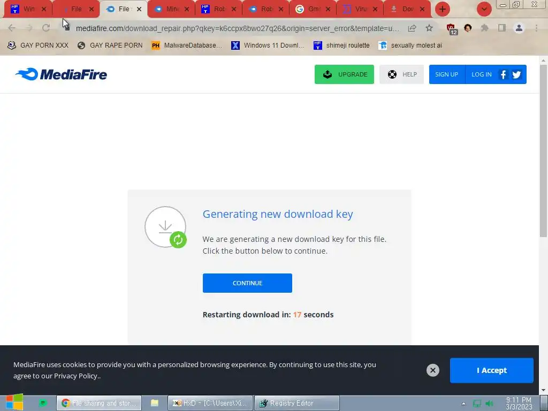548x411 pixels.
Task: Click the browser back arrow
Action: pyautogui.click(x=12, y=28)
